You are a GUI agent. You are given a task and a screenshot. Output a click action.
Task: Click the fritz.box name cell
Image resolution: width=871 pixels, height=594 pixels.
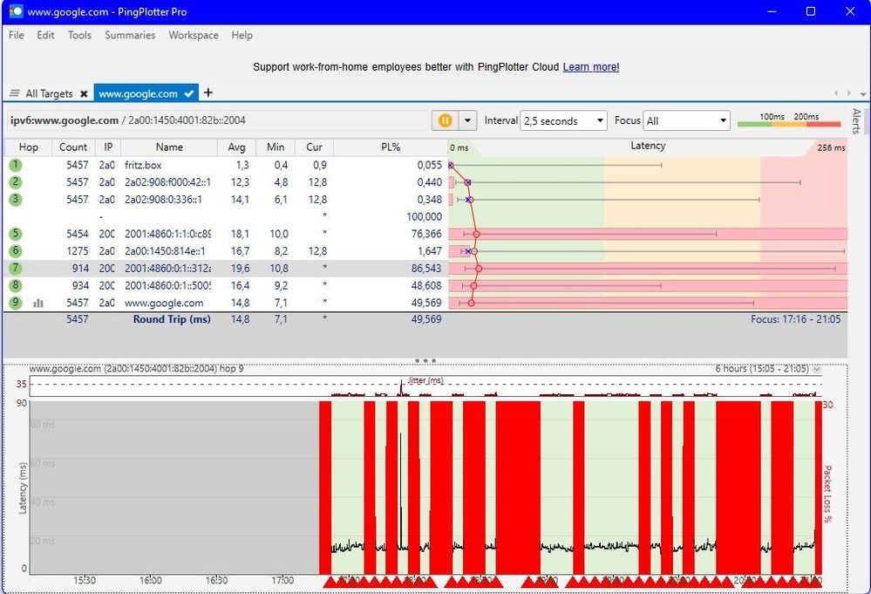(143, 165)
